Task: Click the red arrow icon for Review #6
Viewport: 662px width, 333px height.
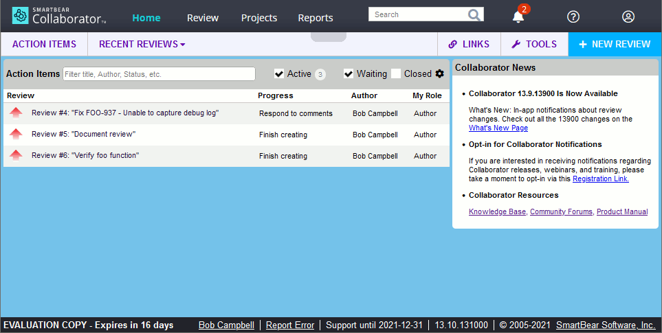Action: (16, 156)
